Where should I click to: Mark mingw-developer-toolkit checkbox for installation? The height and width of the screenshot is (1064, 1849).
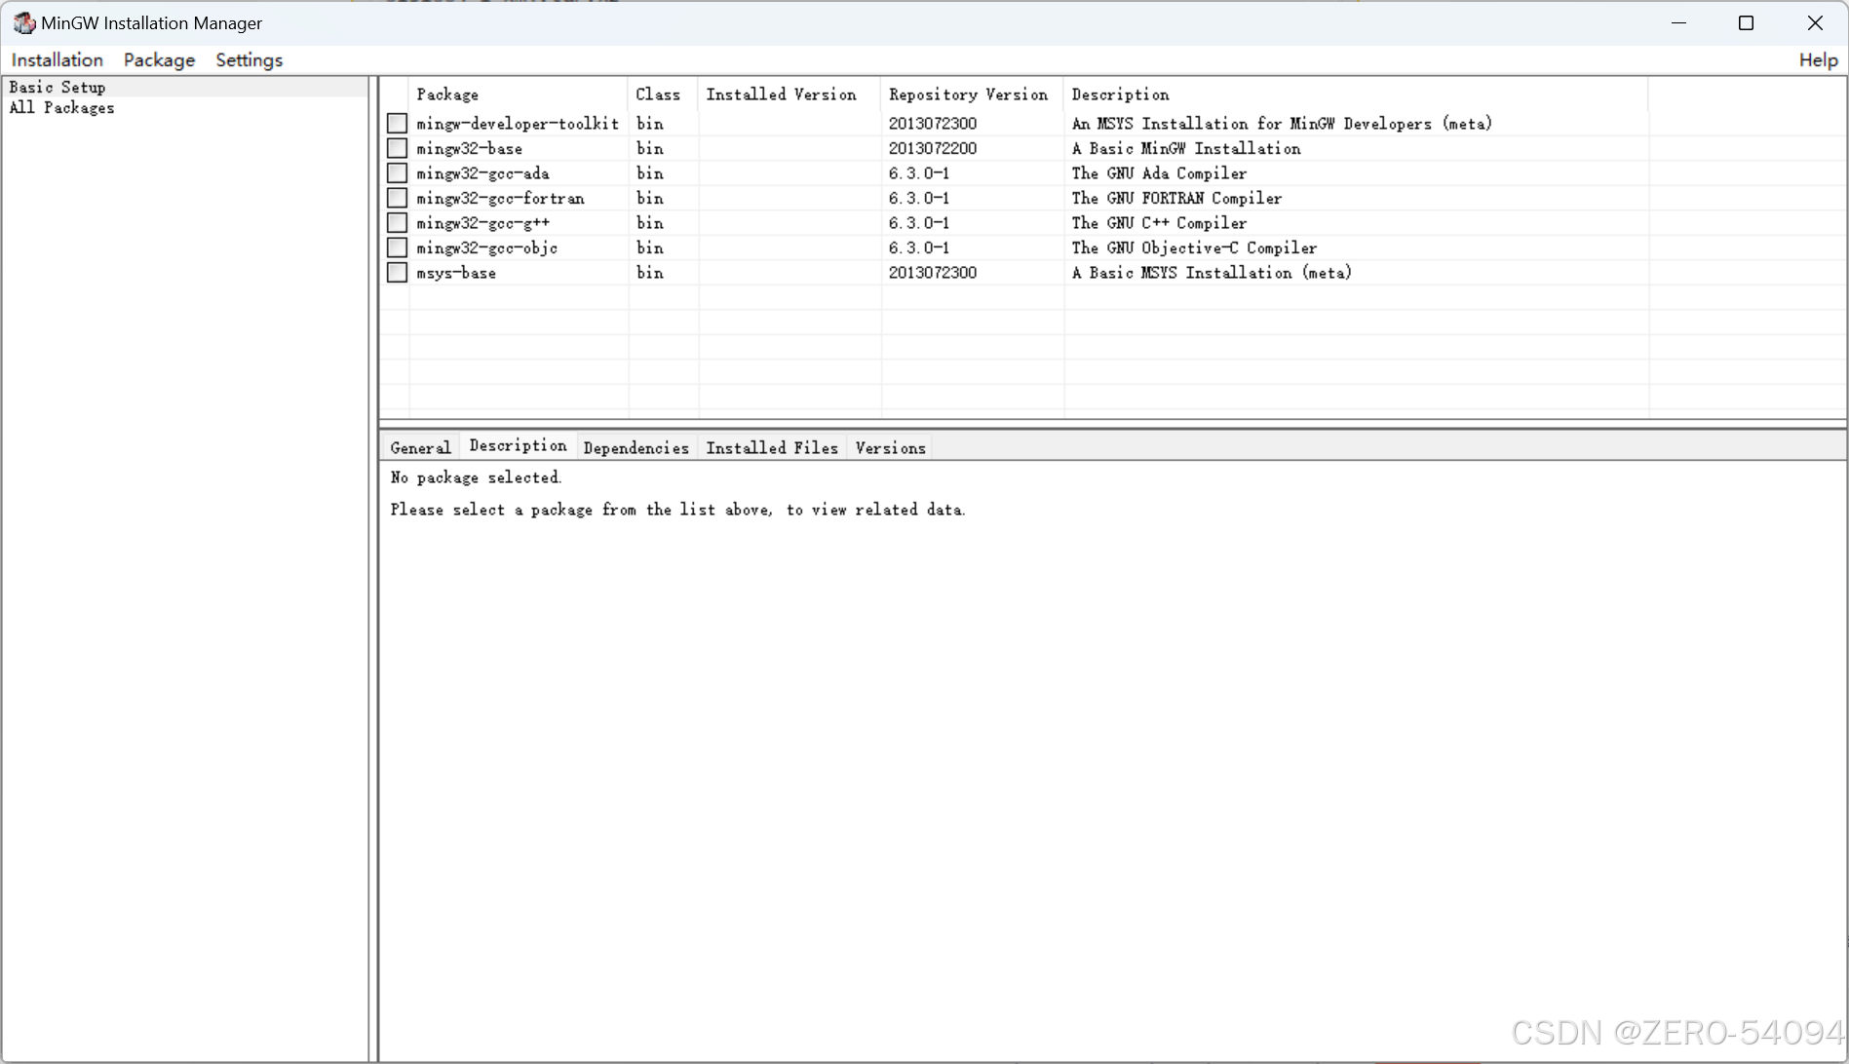(397, 123)
